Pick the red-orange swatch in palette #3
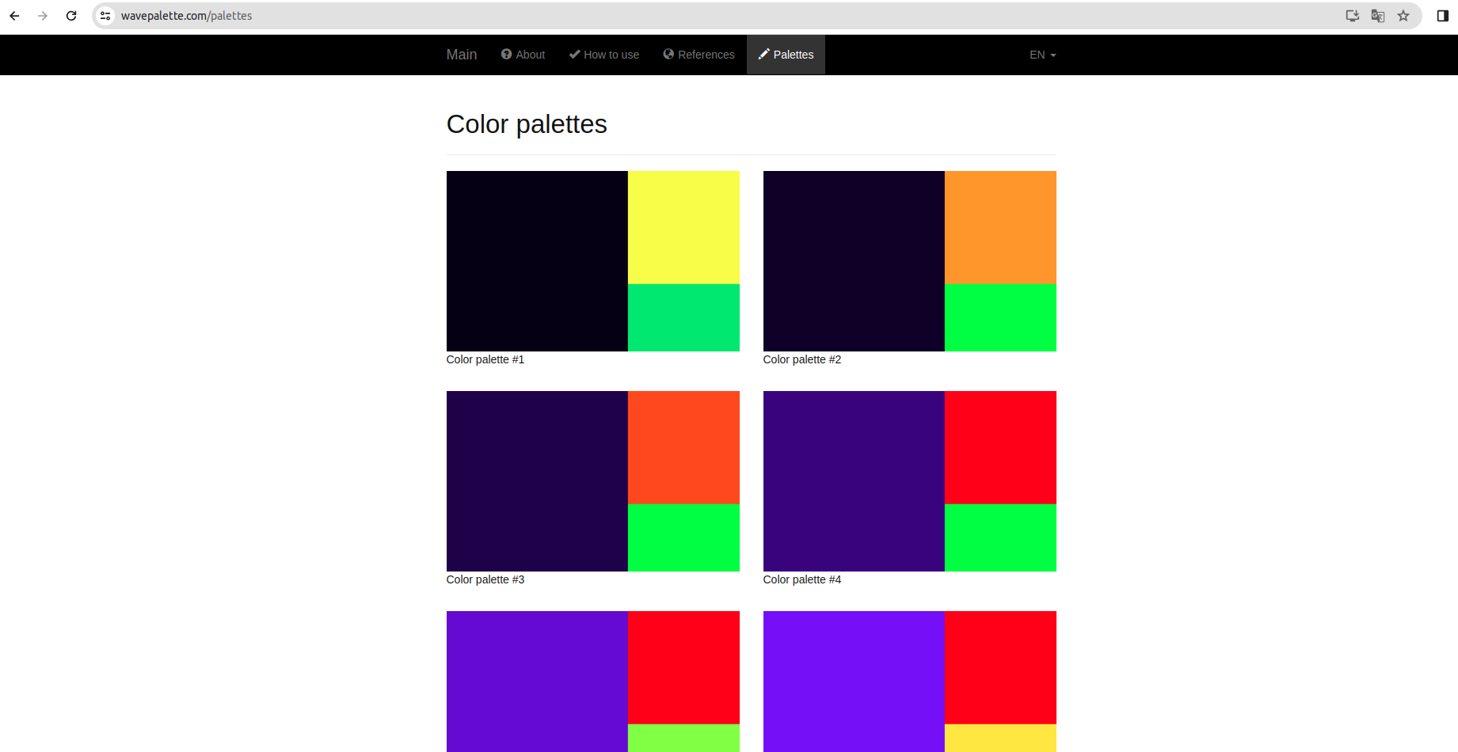The height and width of the screenshot is (752, 1458). click(683, 447)
